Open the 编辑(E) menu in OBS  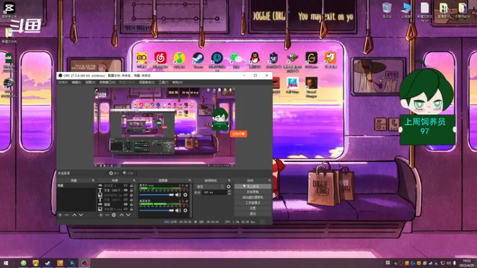(76, 82)
